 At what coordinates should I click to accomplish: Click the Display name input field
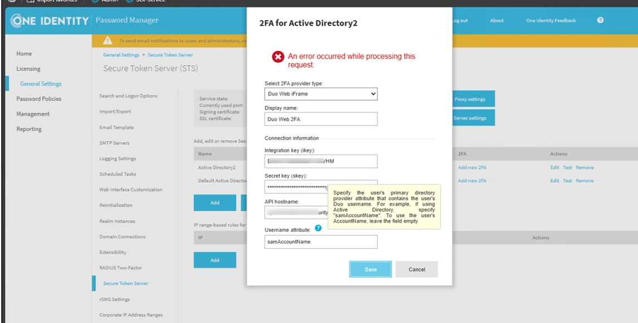pos(321,119)
